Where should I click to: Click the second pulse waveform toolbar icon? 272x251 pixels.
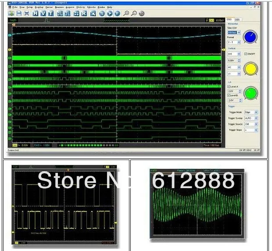[68, 13]
